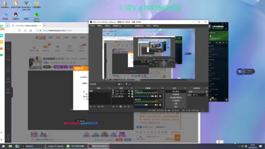
Task: Pop out the audio mixer dock panel
Action: [163, 88]
